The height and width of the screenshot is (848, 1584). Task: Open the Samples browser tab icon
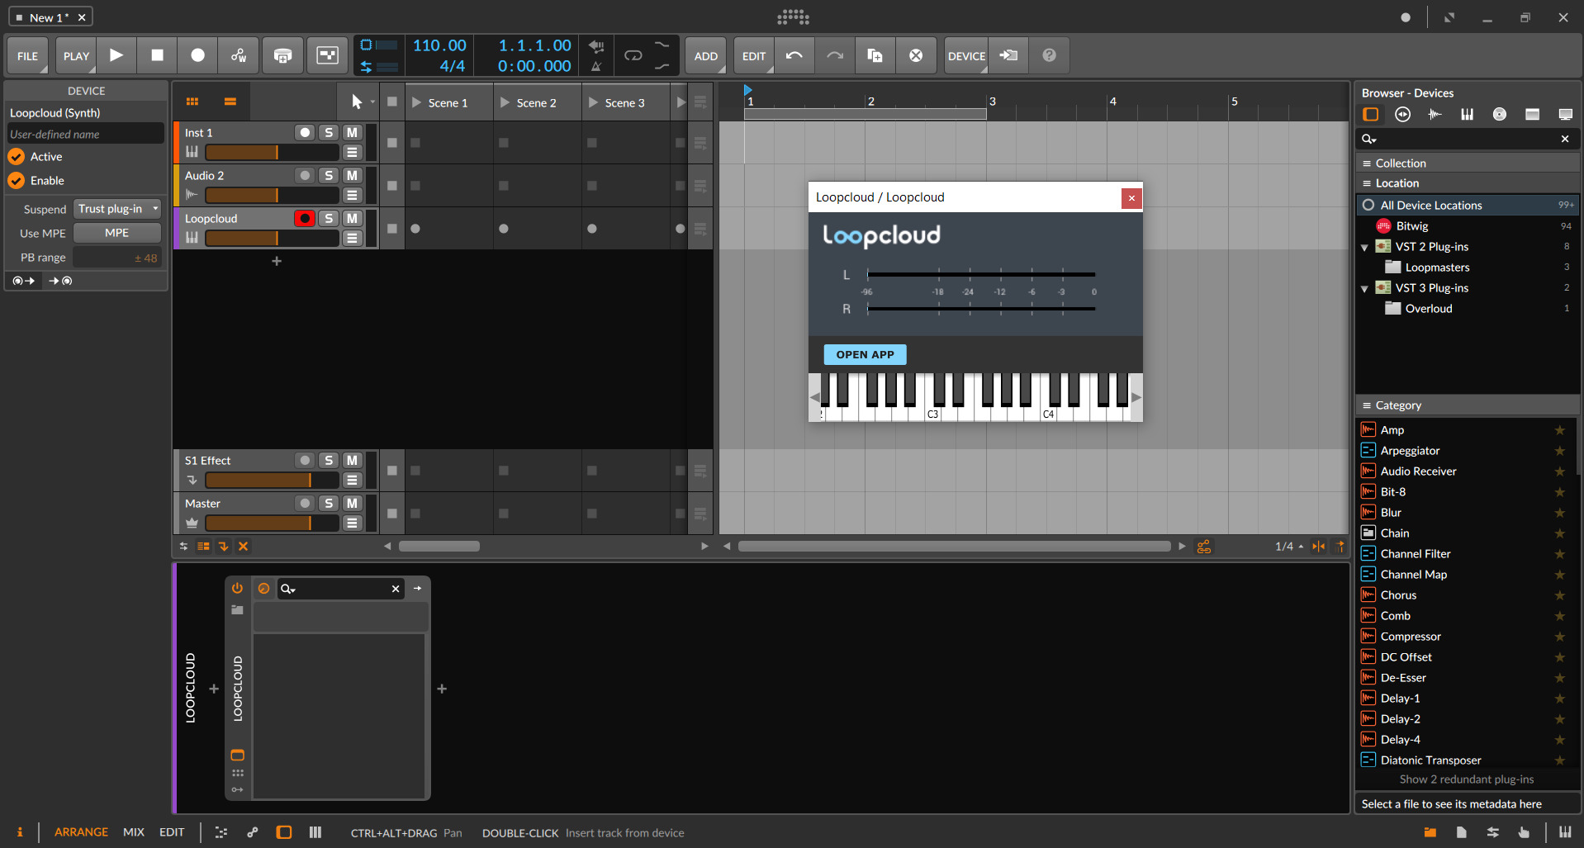coord(1435,114)
